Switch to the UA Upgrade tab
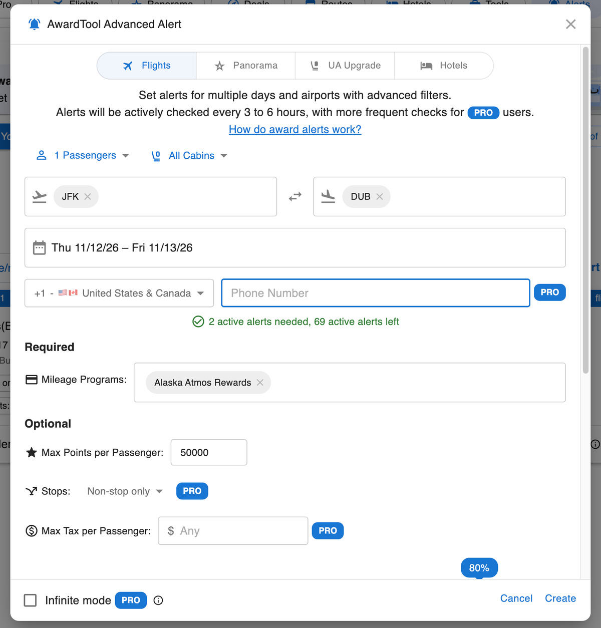Image resolution: width=601 pixels, height=628 pixels. (345, 65)
